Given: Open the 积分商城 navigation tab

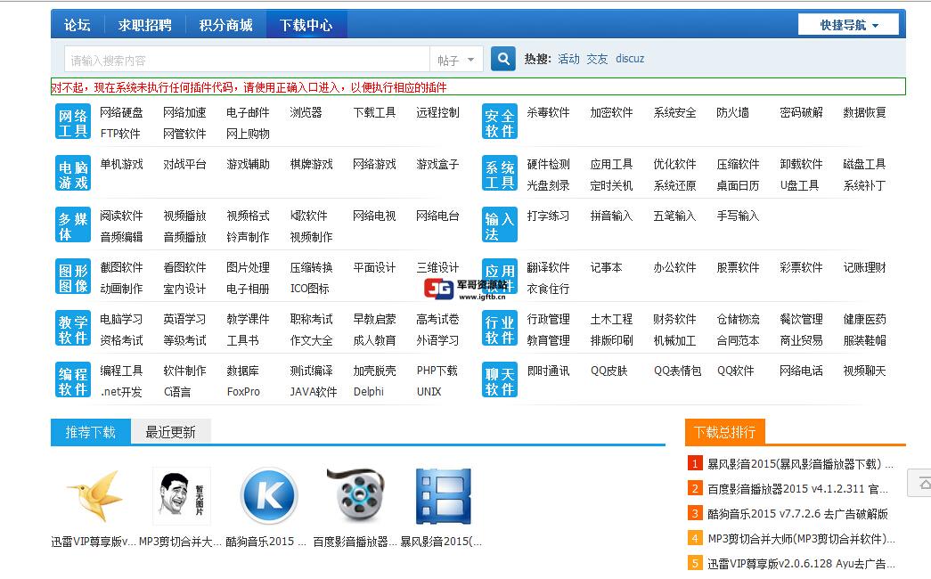Looking at the screenshot, I should (x=225, y=25).
